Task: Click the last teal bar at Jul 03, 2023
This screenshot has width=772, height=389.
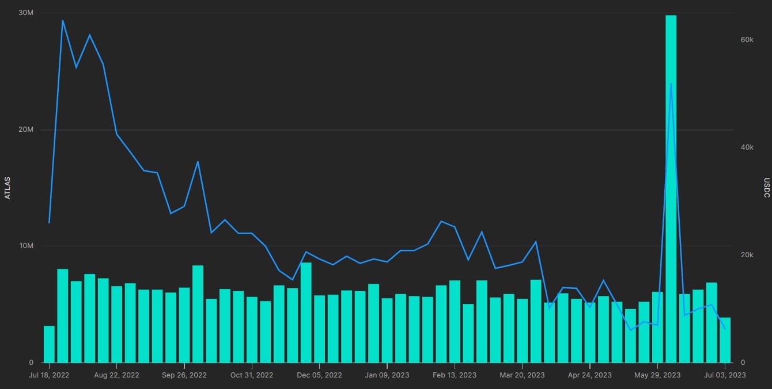Action: [725, 340]
